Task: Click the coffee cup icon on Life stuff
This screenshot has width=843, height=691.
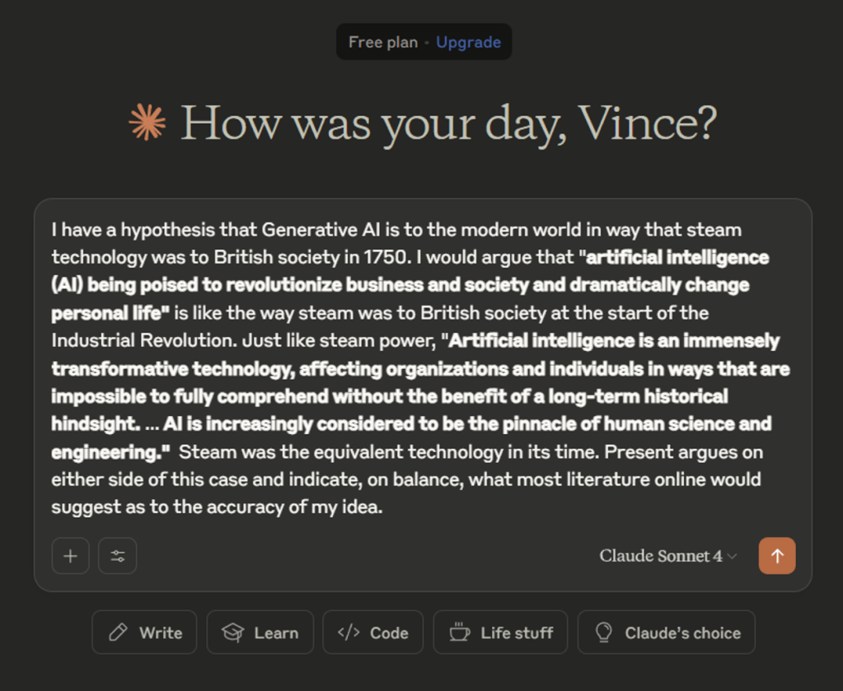Action: click(x=459, y=633)
